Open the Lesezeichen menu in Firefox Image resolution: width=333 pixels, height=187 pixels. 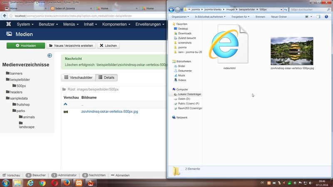click(54, 2)
